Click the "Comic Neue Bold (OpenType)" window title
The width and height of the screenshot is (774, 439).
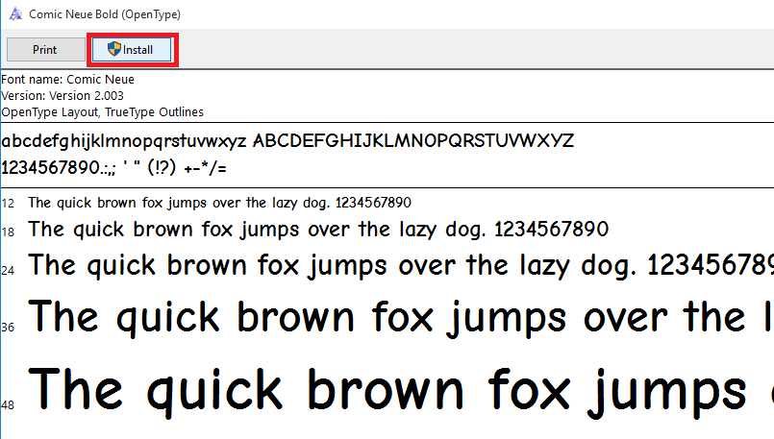(x=105, y=14)
